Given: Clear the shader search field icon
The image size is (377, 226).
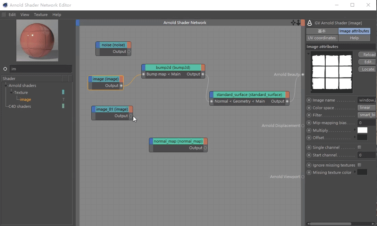Looking at the screenshot, I should coord(5,69).
